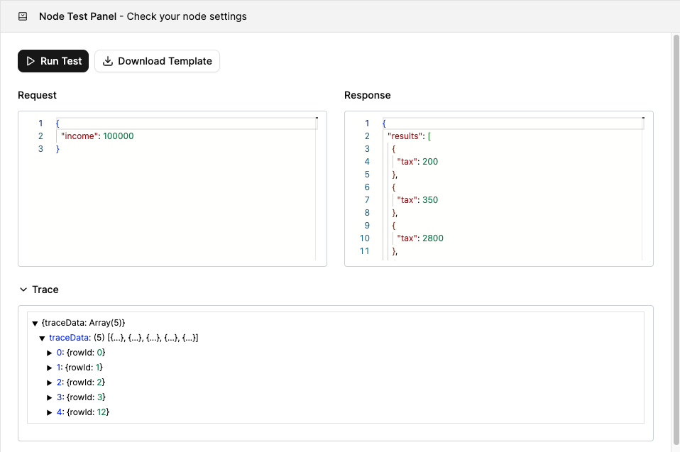Collapse the root {traceData: Array(5)} node
The width and height of the screenshot is (680, 452).
[x=35, y=324]
